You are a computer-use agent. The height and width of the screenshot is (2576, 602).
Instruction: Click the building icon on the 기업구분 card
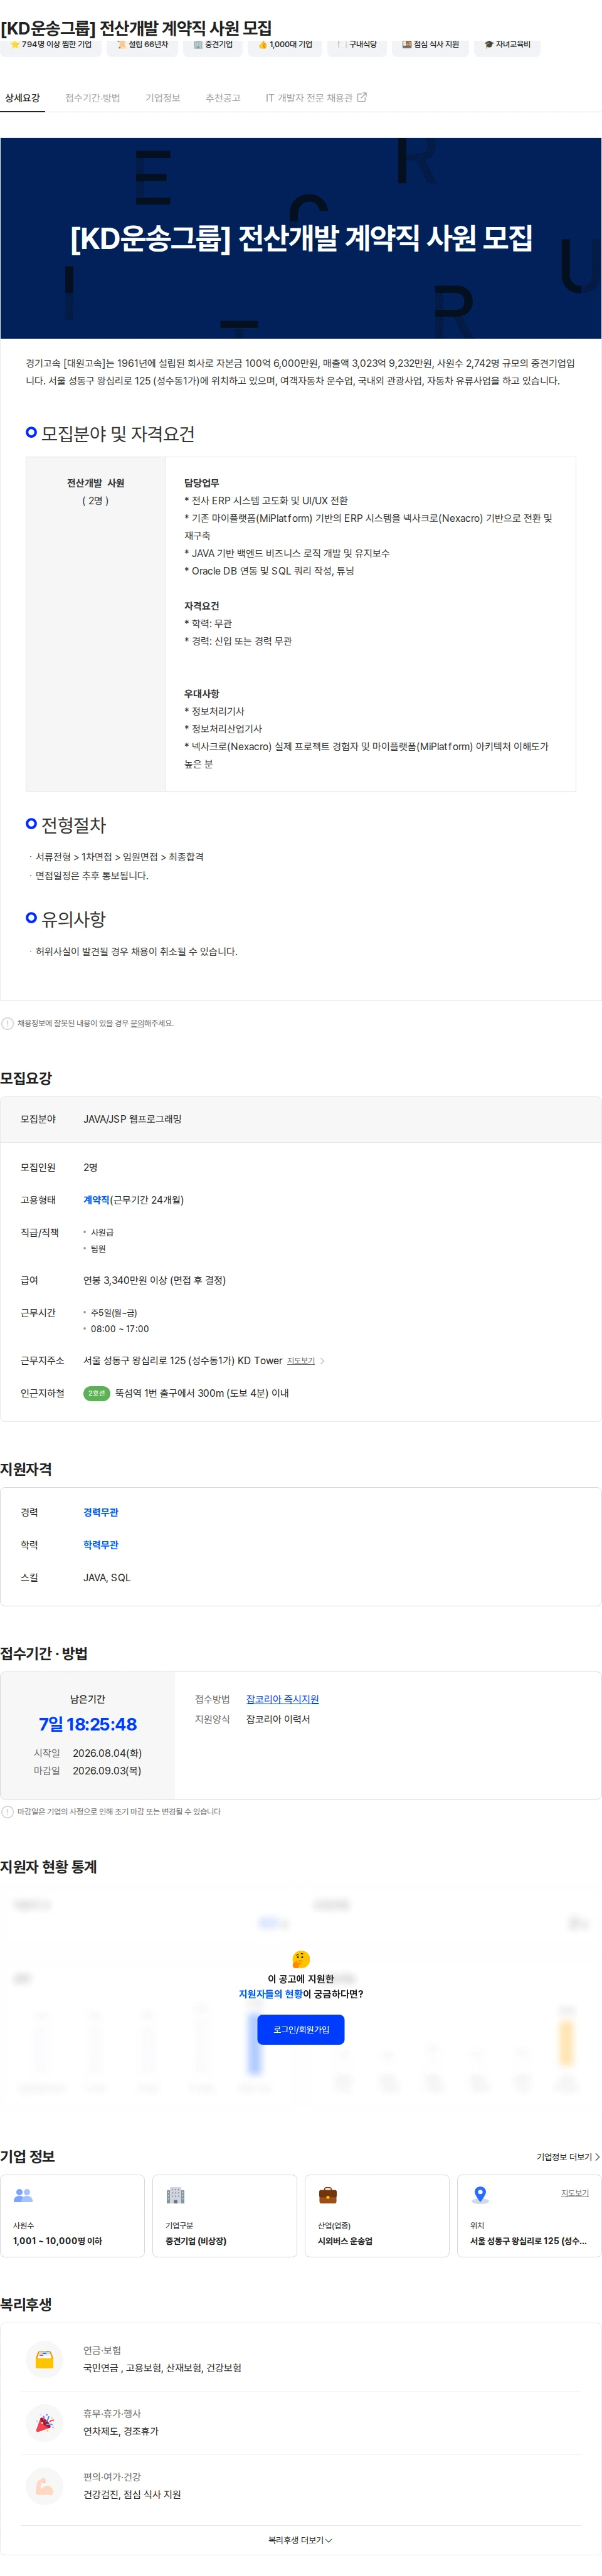coord(175,2195)
